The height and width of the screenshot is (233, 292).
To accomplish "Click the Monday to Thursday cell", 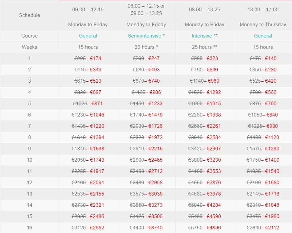I will coord(263,25).
